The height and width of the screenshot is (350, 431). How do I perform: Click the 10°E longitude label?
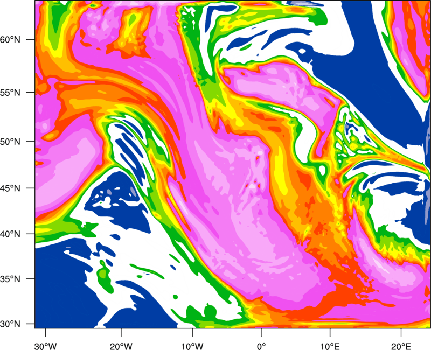(x=330, y=346)
